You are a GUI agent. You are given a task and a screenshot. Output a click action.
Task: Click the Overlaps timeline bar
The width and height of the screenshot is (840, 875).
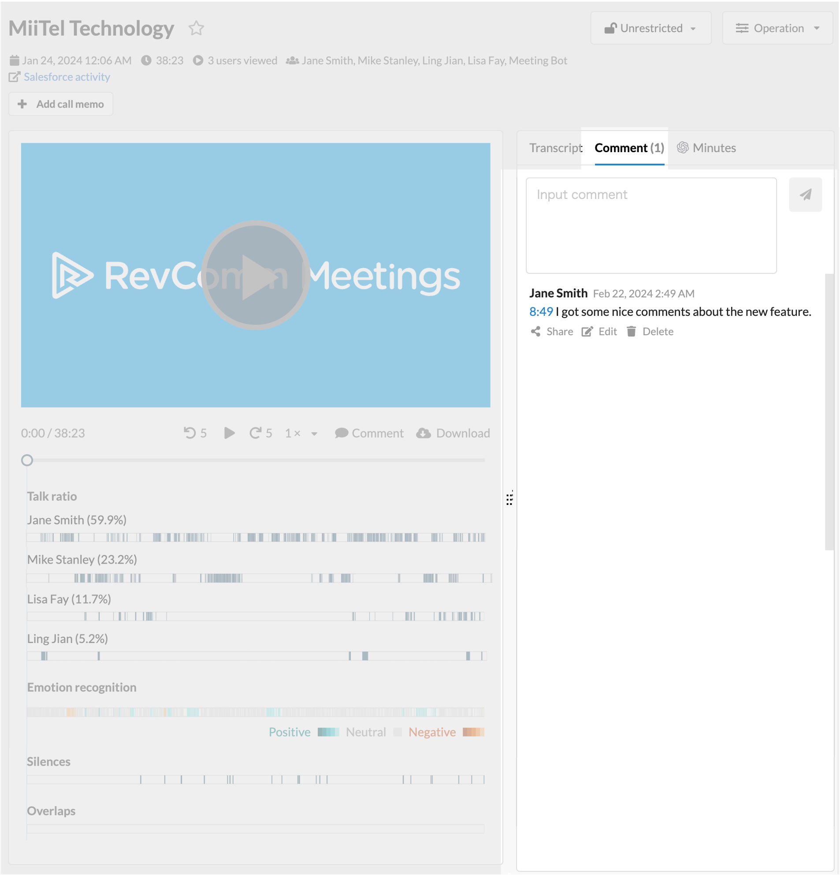coord(256,829)
